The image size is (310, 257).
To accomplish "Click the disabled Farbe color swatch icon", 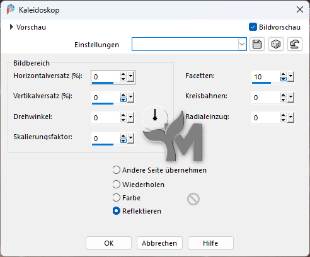I will pos(193,199).
